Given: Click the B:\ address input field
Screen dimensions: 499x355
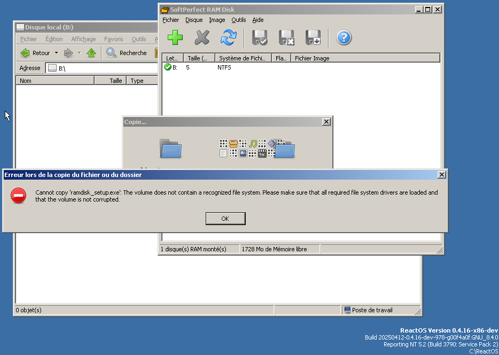Looking at the screenshot, I should [102, 68].
